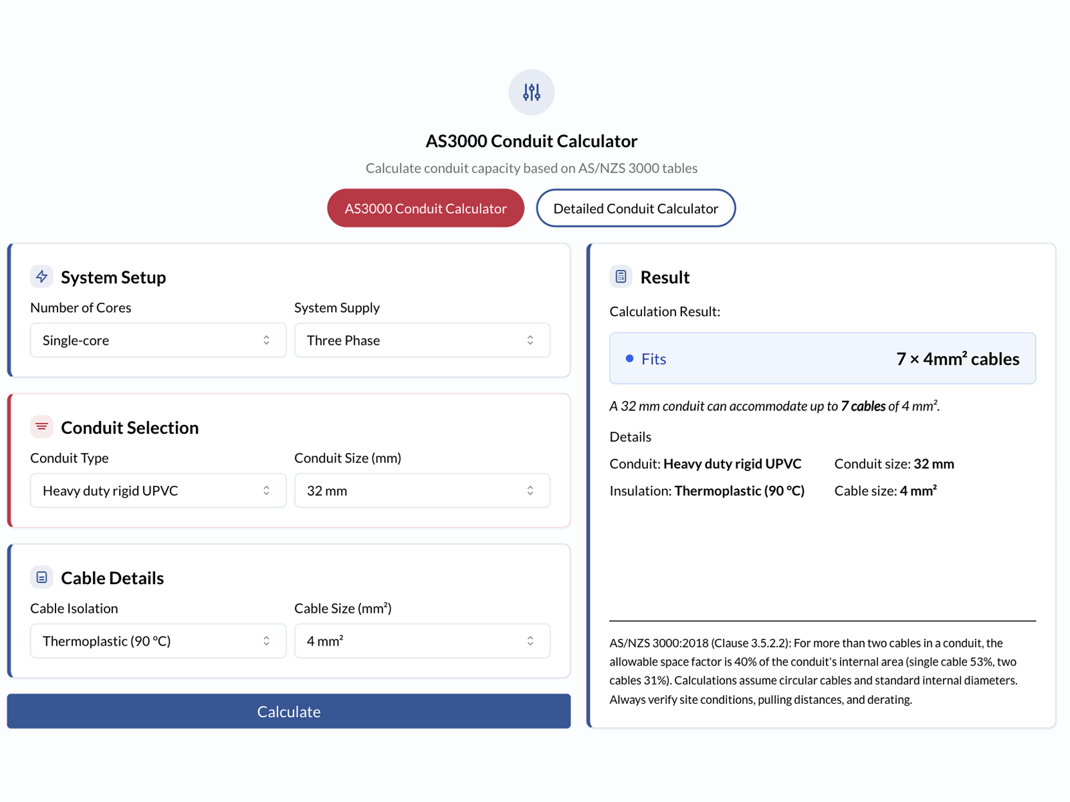Select the red AS3000 Conduit Calculator tab
The width and height of the screenshot is (1070, 802).
click(x=425, y=209)
